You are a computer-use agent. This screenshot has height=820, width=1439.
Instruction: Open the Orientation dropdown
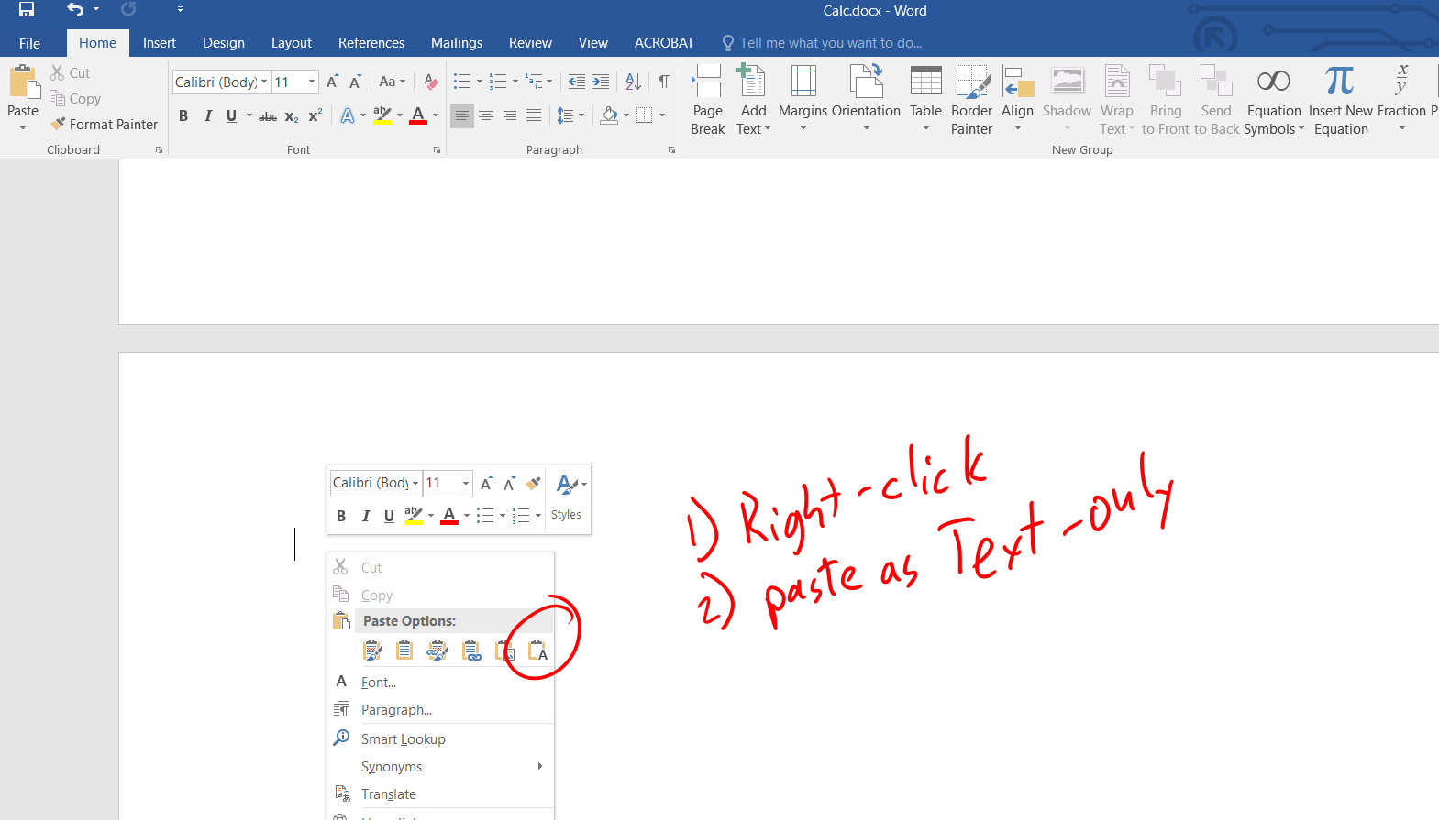tap(866, 101)
